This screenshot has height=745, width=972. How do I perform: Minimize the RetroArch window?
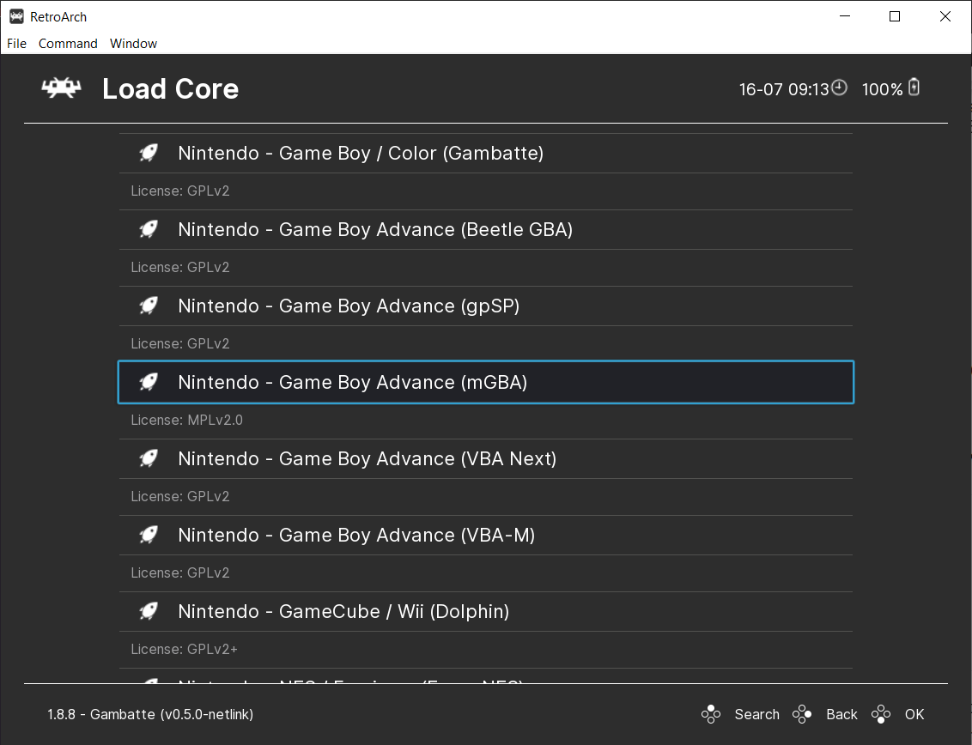click(x=844, y=16)
